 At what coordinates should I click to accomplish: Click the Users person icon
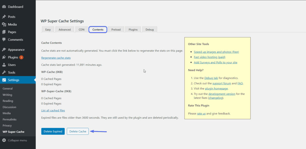coord(4,65)
